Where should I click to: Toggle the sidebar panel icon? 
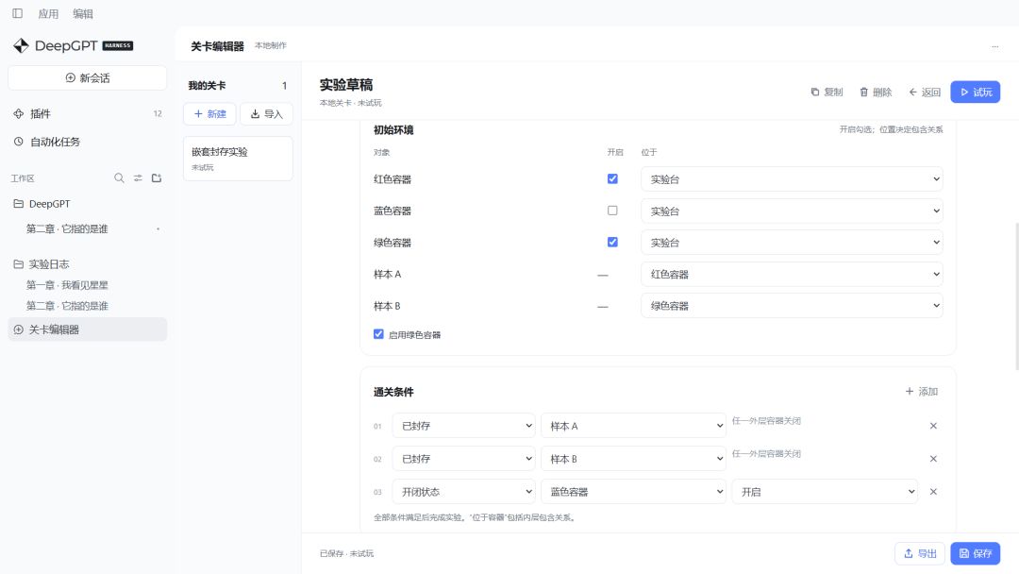tap(18, 13)
